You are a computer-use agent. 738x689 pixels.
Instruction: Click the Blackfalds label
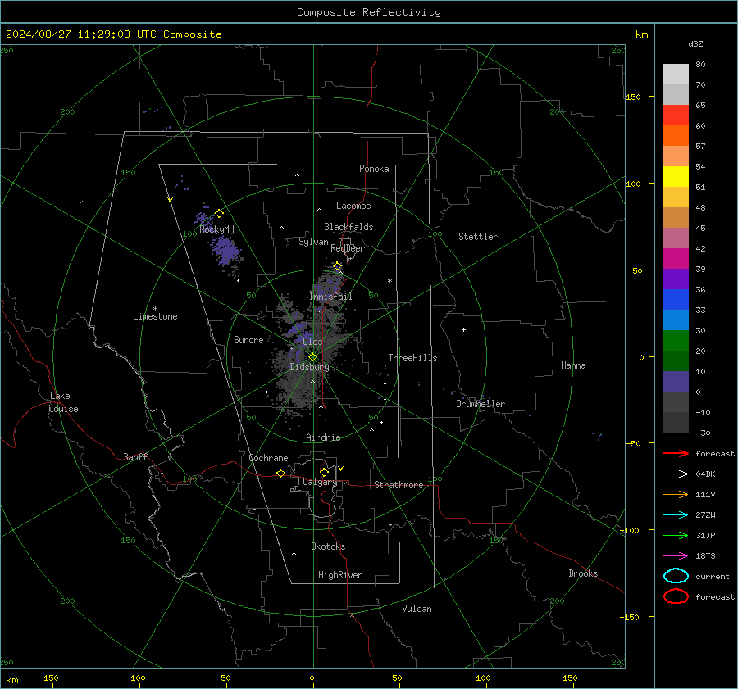tap(348, 227)
